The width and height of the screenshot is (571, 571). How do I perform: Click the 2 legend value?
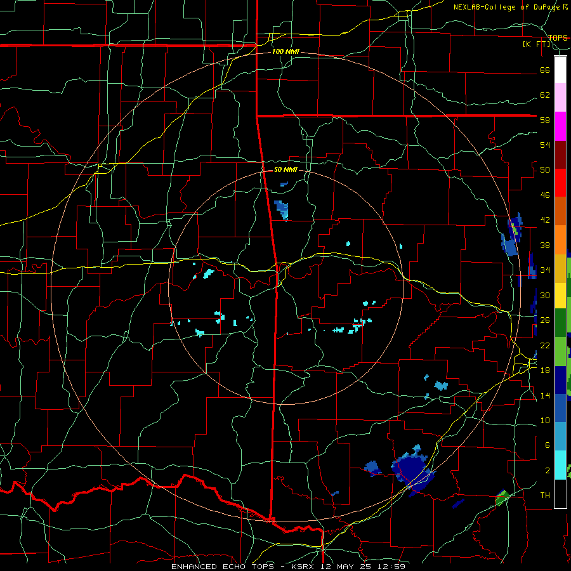[x=548, y=471]
